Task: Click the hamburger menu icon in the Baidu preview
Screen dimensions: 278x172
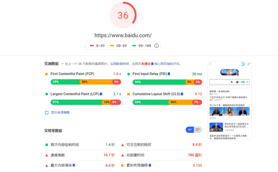Action: point(211,64)
